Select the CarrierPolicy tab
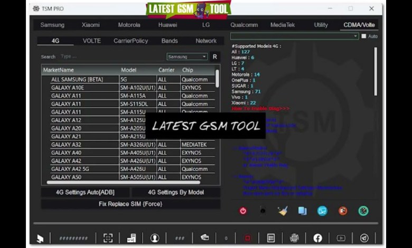The image size is (412, 248). click(x=130, y=41)
